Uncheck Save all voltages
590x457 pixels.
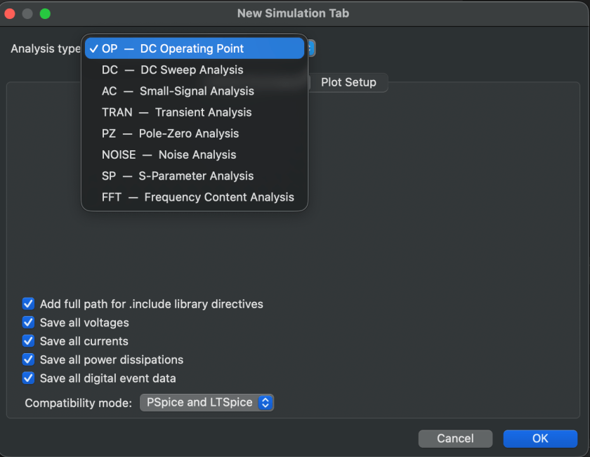pos(29,323)
